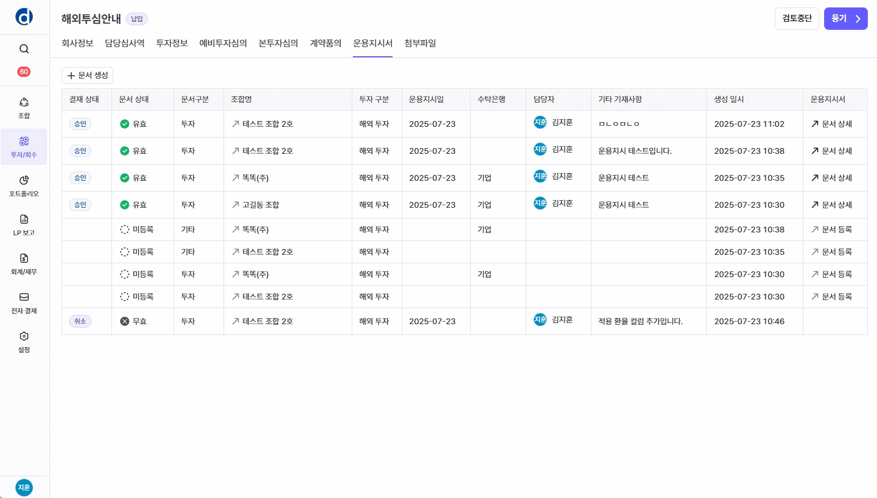Open the 고길동 조합 link

(x=256, y=205)
